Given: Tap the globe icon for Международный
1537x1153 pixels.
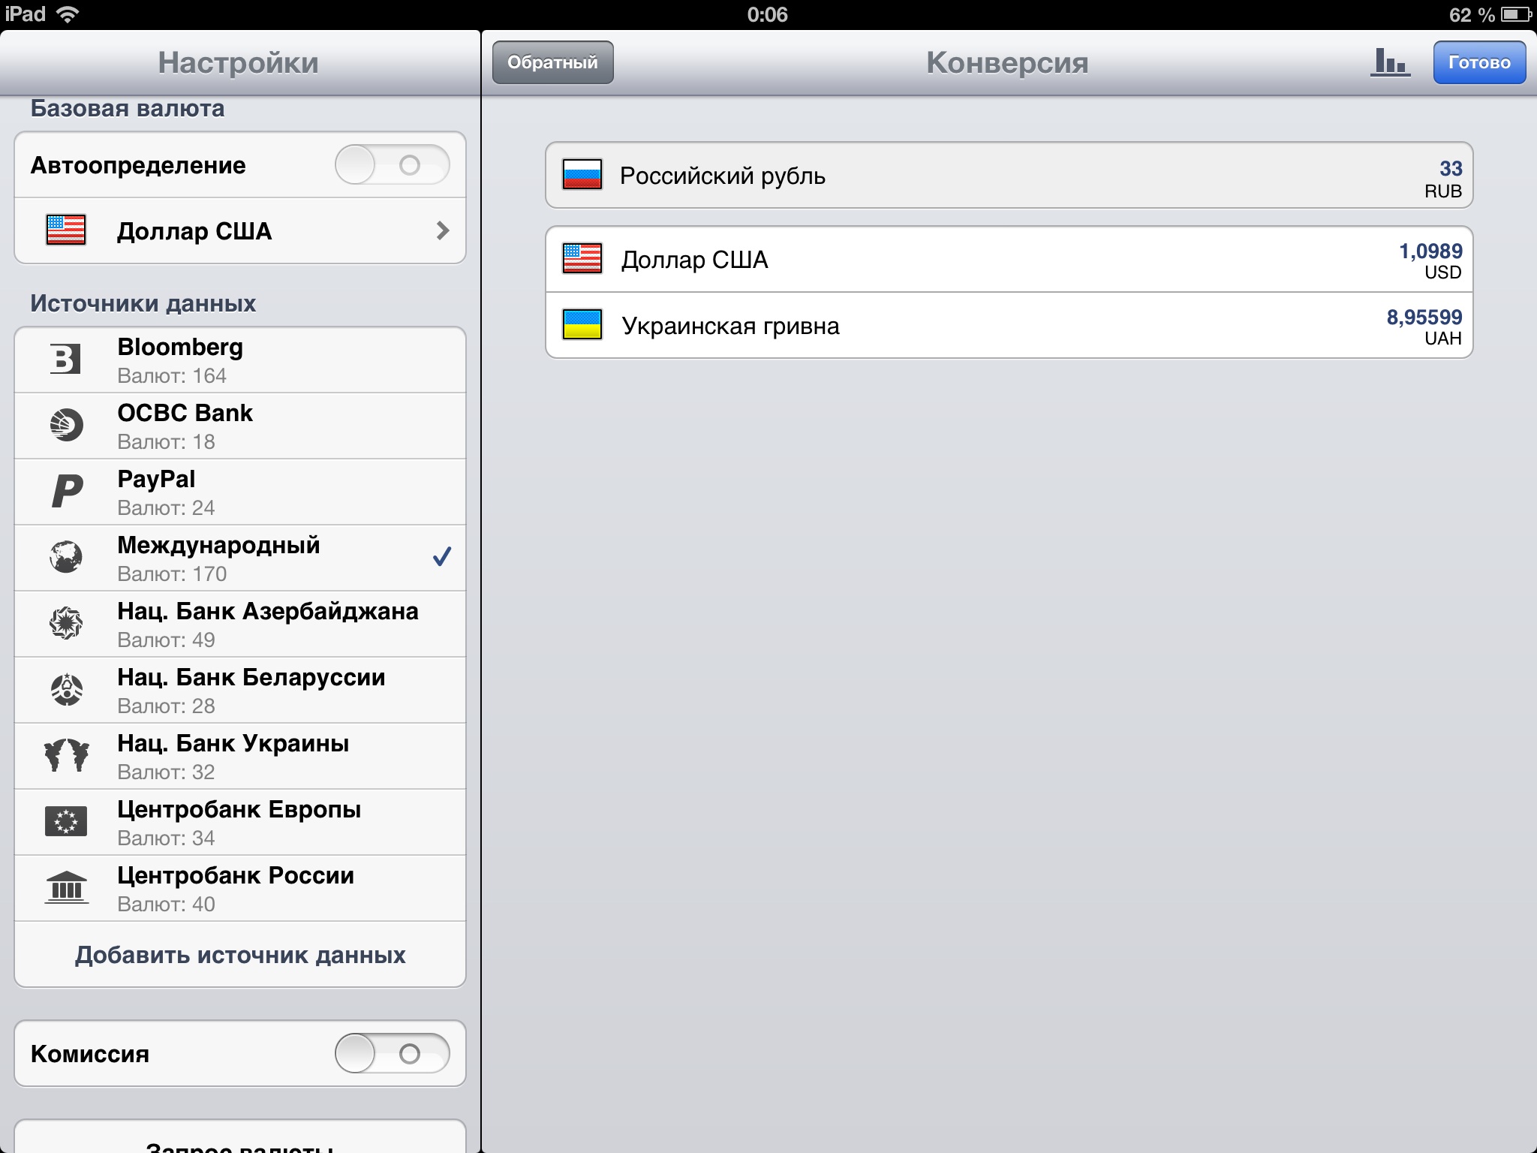Looking at the screenshot, I should [x=66, y=557].
